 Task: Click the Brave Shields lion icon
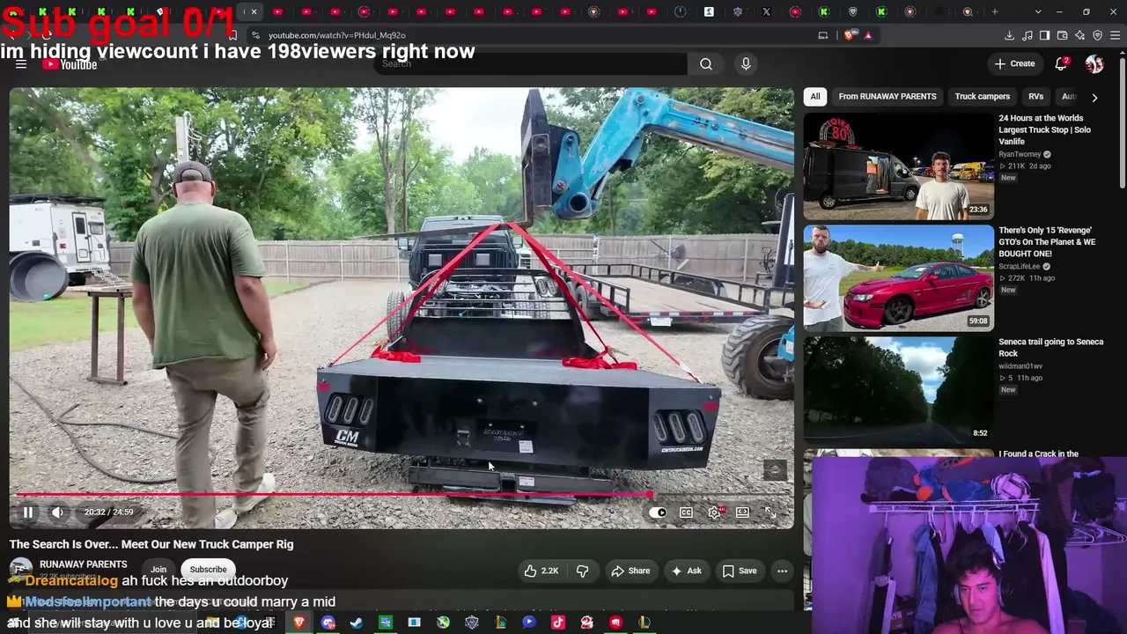(850, 35)
